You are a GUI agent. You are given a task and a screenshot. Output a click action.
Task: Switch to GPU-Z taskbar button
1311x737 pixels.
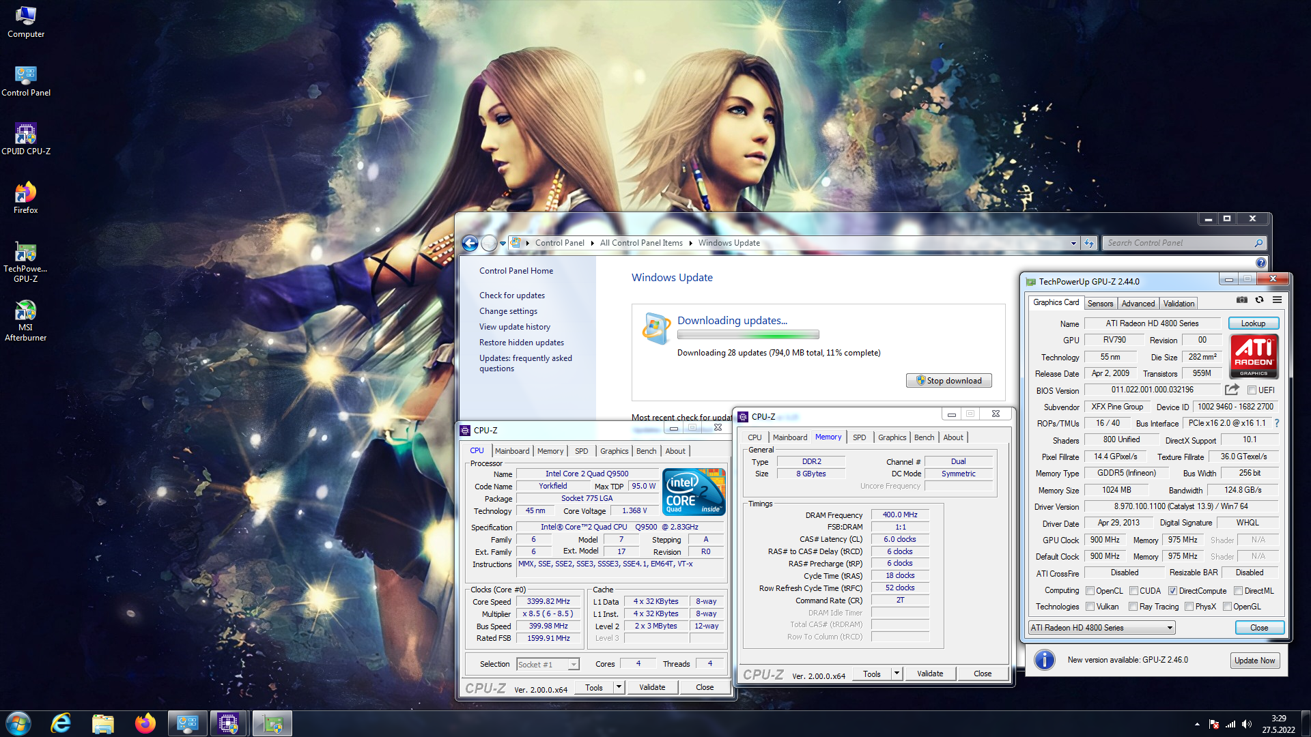point(272,723)
